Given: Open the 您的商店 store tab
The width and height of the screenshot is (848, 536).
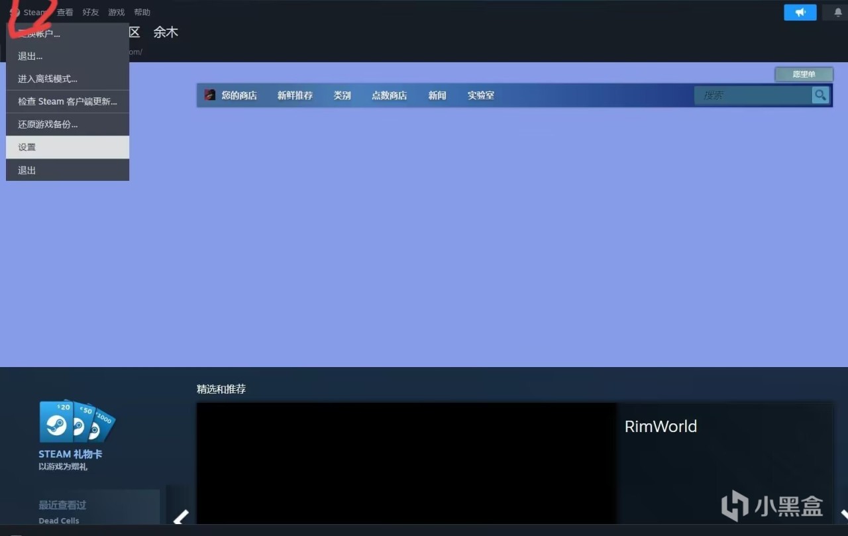Looking at the screenshot, I should [x=239, y=95].
